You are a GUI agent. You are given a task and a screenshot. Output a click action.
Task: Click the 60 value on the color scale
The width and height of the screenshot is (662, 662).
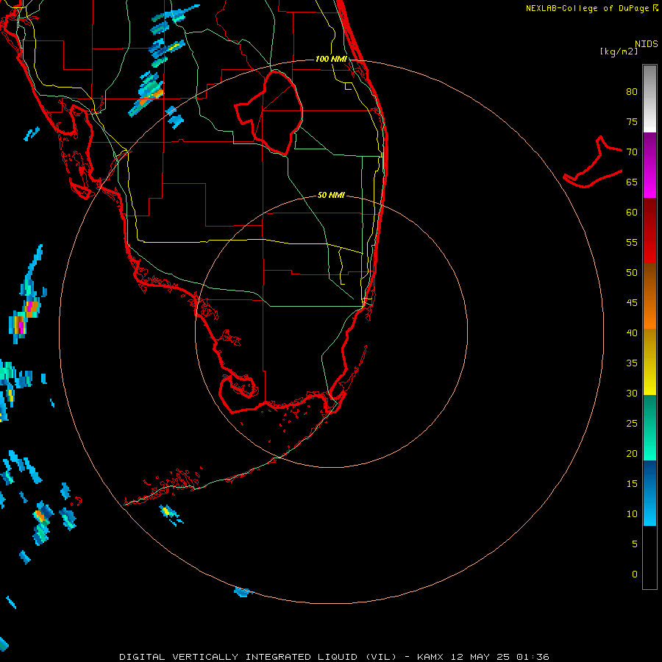point(632,213)
